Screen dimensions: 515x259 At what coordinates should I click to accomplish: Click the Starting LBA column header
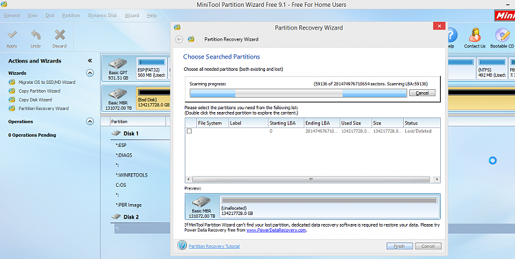tap(286, 123)
